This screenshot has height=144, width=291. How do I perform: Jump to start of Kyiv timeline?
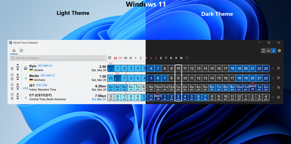tap(273, 68)
